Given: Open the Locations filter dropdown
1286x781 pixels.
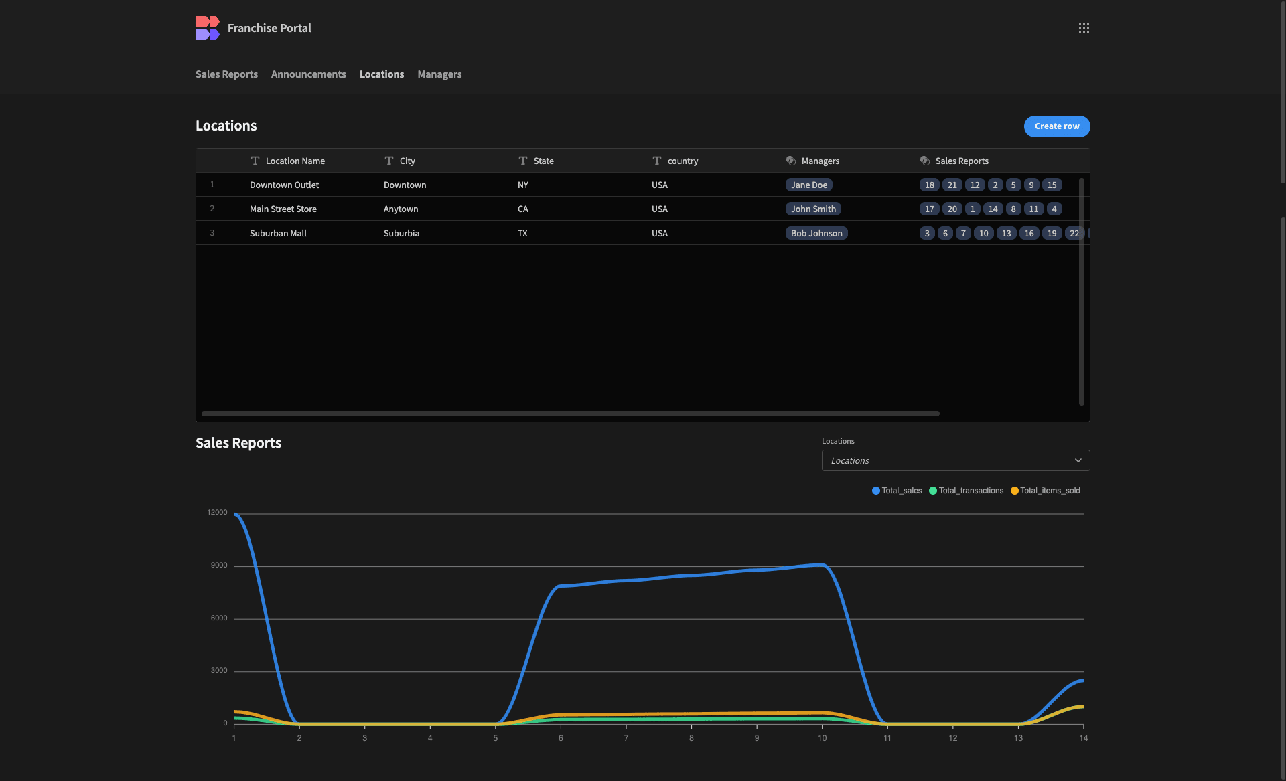Looking at the screenshot, I should tap(956, 460).
